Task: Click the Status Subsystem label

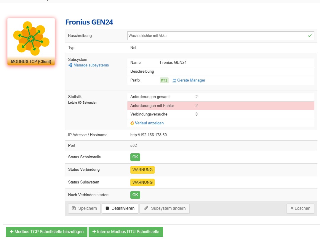Action: (84, 182)
